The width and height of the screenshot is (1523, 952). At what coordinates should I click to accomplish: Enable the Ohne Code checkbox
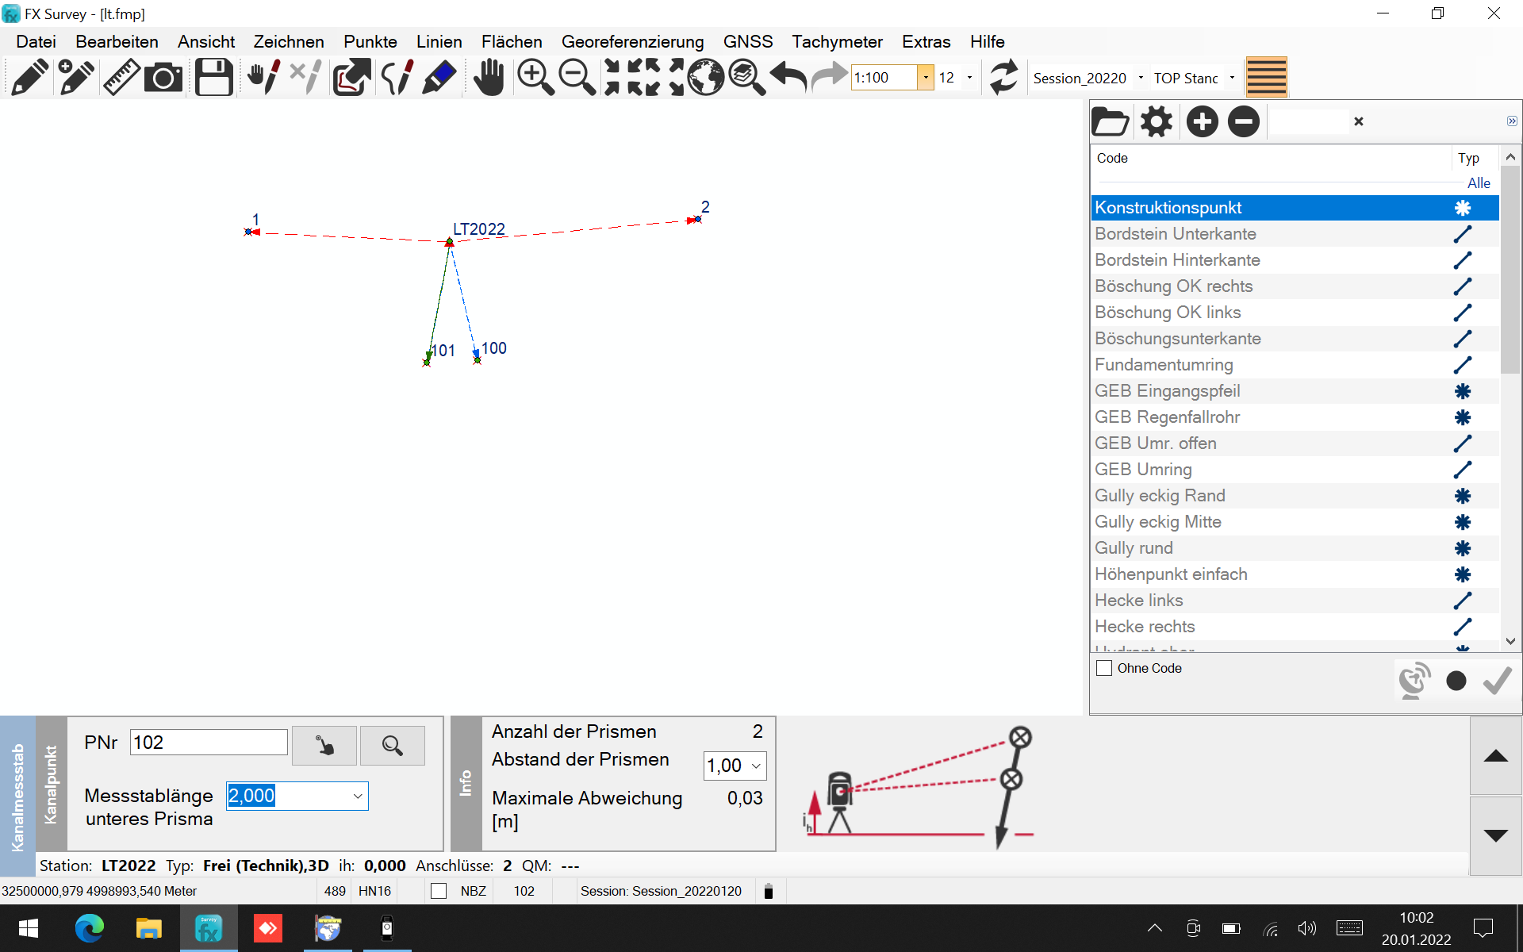coord(1104,668)
